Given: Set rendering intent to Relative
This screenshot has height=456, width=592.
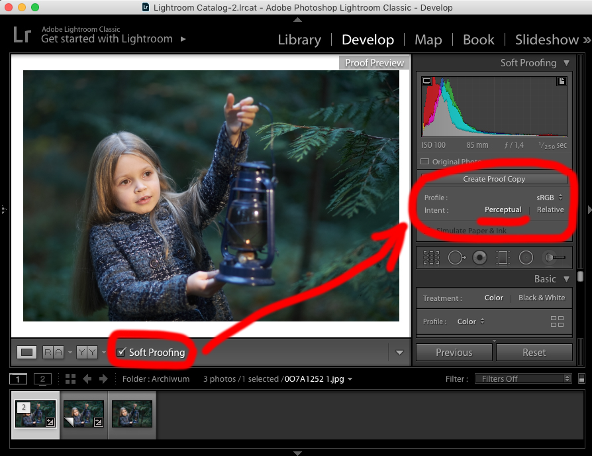Looking at the screenshot, I should click(550, 209).
